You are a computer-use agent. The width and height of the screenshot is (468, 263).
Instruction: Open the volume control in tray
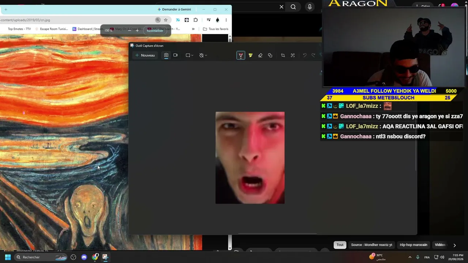pyautogui.click(x=442, y=257)
